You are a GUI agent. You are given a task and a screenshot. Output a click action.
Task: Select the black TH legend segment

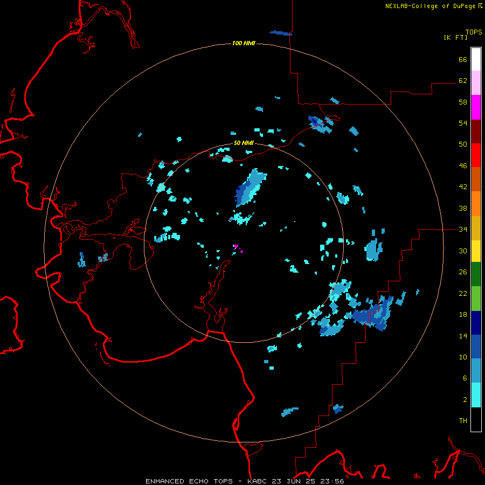coord(476,419)
